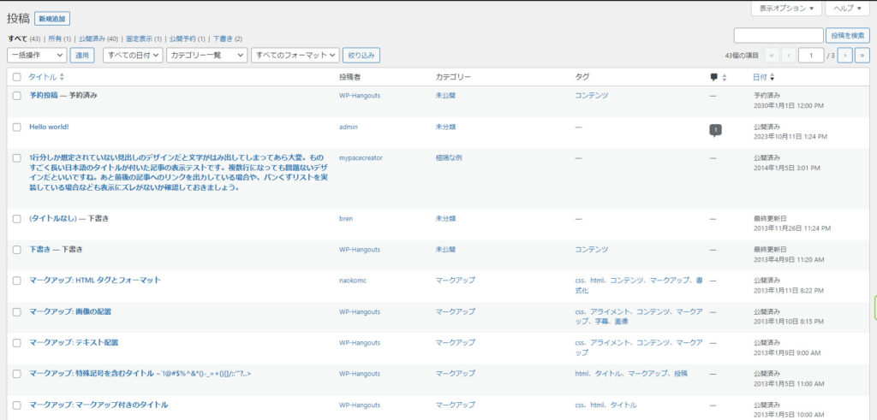Open the 一括操作 bulk actions dropdown
The image size is (877, 420).
(37, 55)
